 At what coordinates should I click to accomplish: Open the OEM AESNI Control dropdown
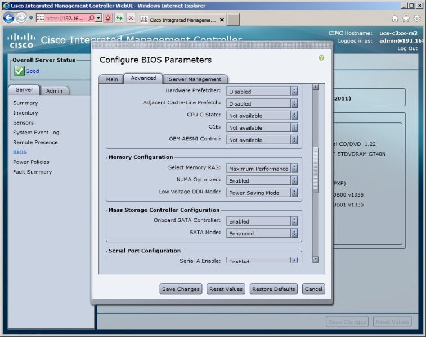pos(262,140)
